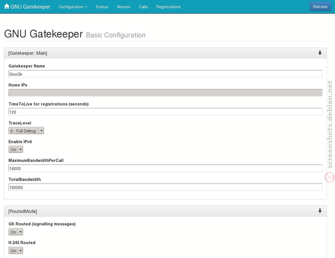Click the Enable IPv6 label
The width and height of the screenshot is (335, 258).
click(x=20, y=141)
